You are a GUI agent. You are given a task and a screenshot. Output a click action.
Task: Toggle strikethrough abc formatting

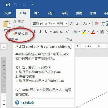pos(55,32)
